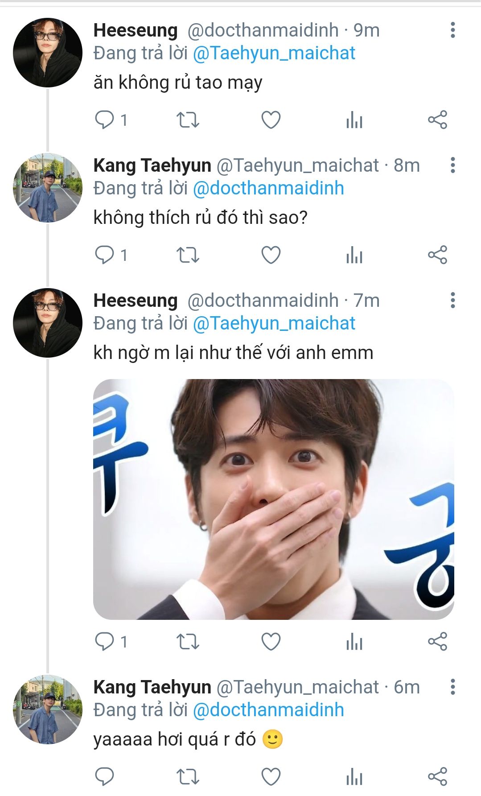The height and width of the screenshot is (796, 481).
Task: Retweet Heeseung's 'ăn không rủ tao mạy' tweet
Action: coord(188,120)
